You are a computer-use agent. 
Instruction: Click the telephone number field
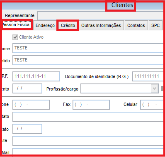(x=31, y=105)
